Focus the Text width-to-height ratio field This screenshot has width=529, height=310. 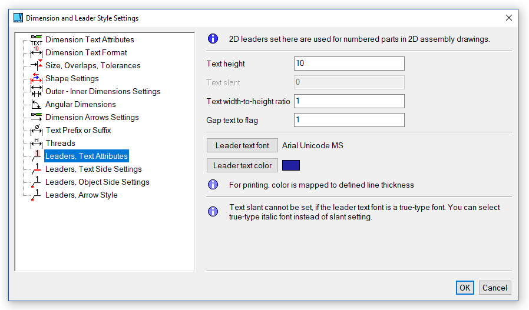click(x=349, y=101)
